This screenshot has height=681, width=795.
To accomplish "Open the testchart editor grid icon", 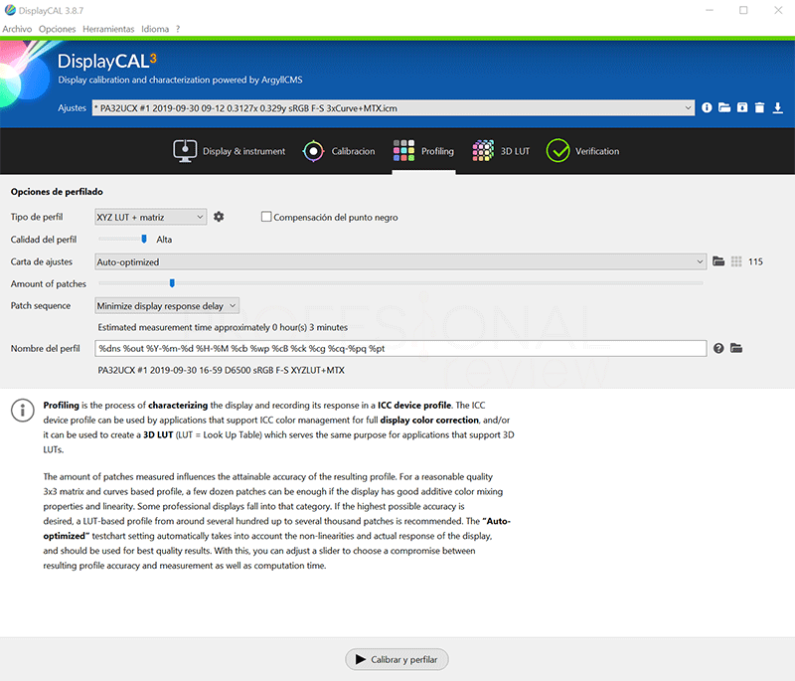I will point(736,261).
